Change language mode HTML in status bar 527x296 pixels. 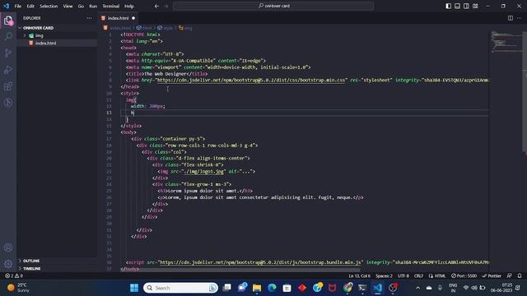[437, 276]
